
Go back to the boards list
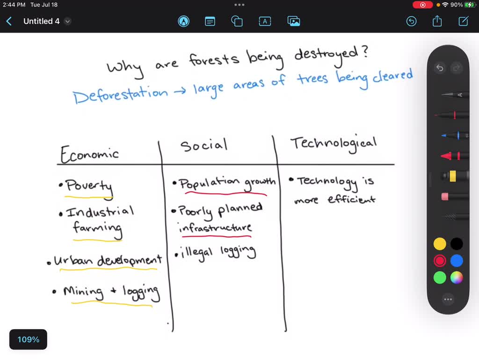tap(9, 22)
